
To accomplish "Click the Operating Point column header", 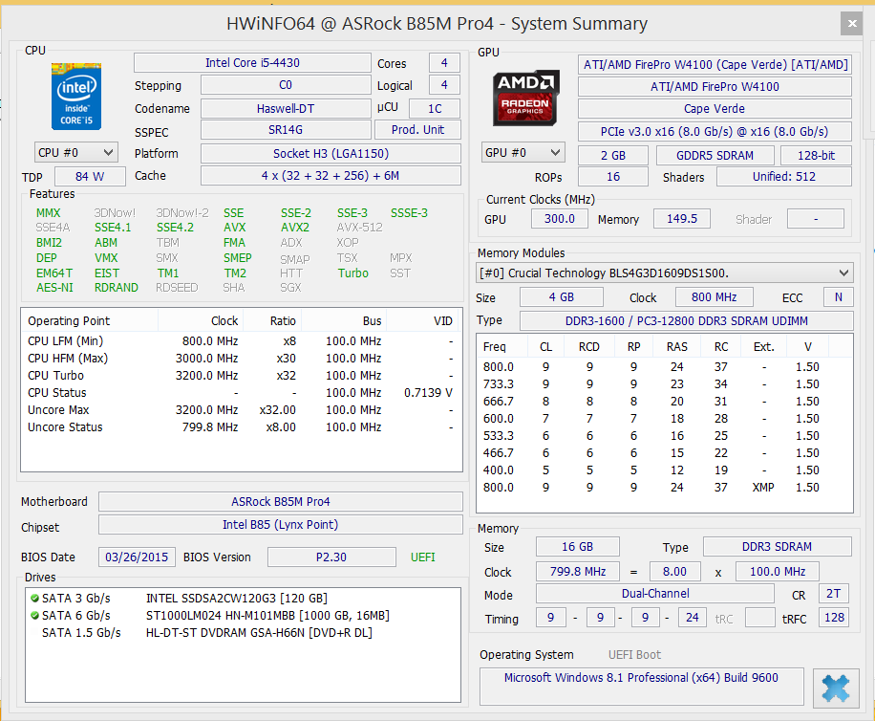I will pyautogui.click(x=90, y=320).
